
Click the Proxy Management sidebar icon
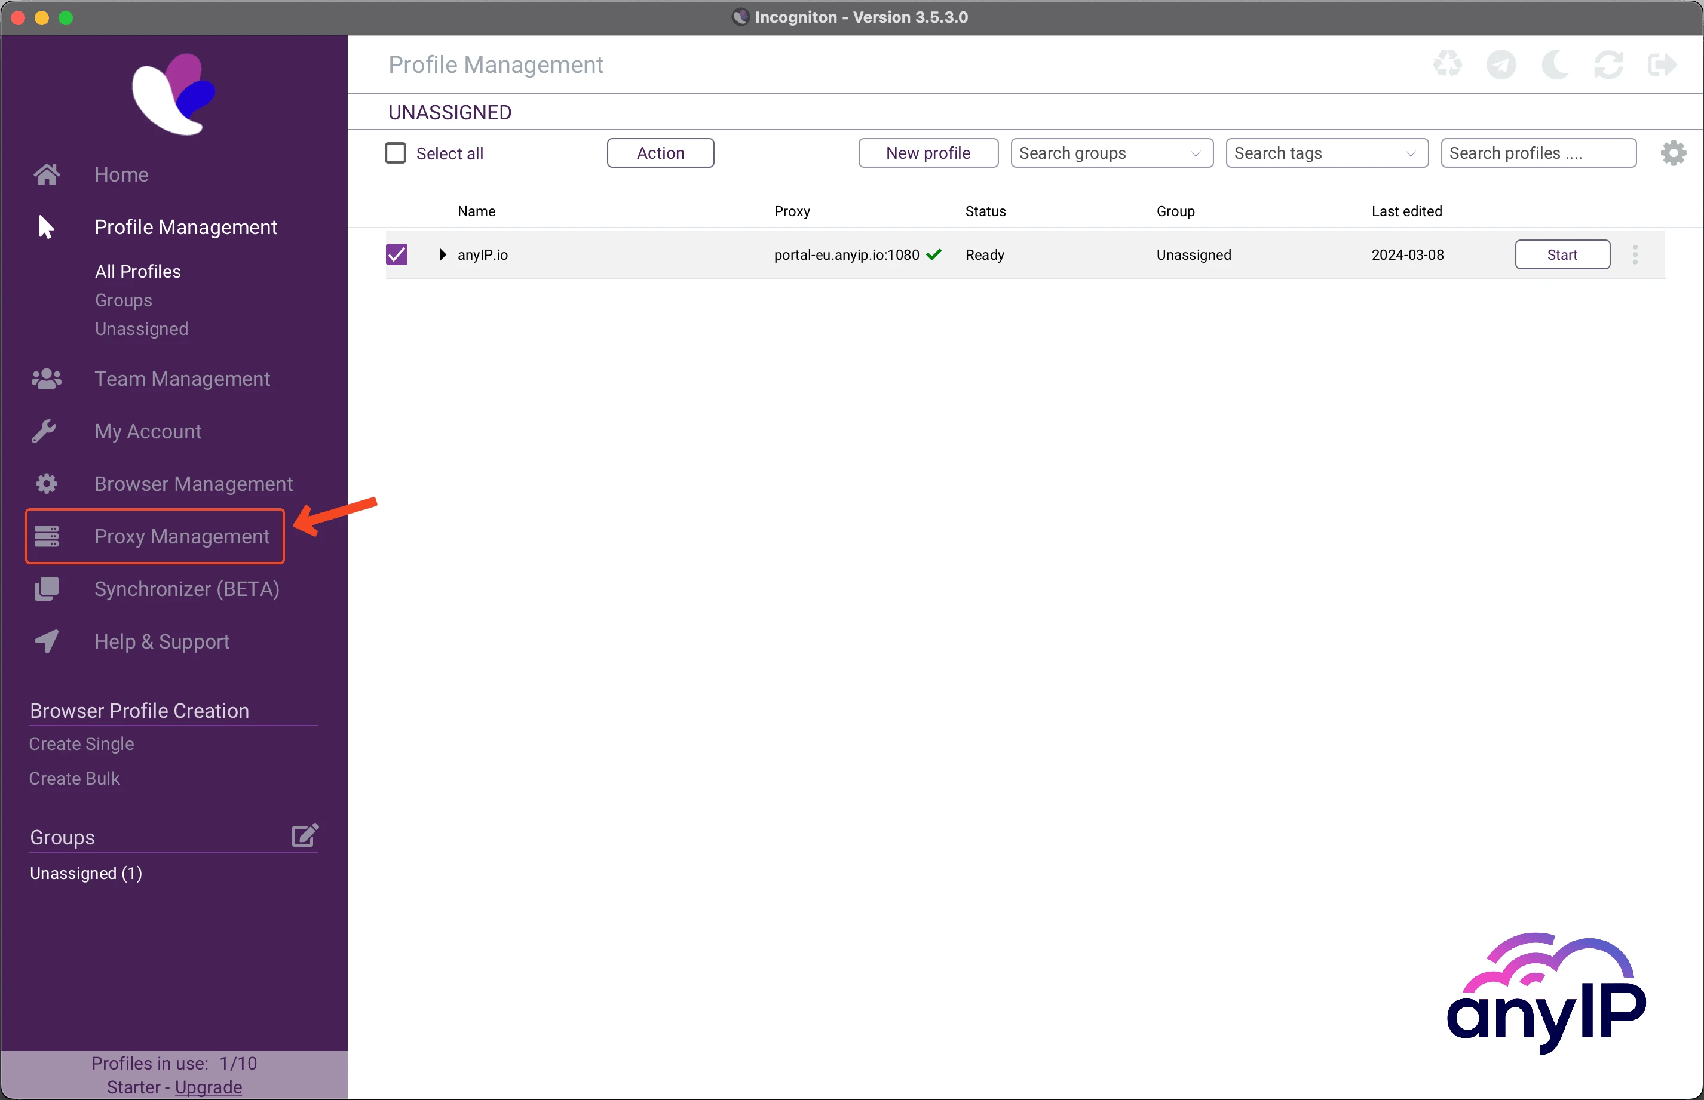click(45, 536)
